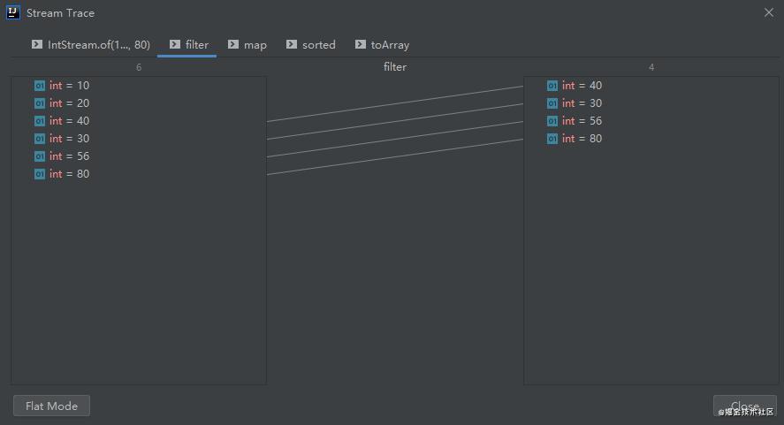Image resolution: width=784 pixels, height=425 pixels.
Task: Click the Close button
Action: point(745,406)
